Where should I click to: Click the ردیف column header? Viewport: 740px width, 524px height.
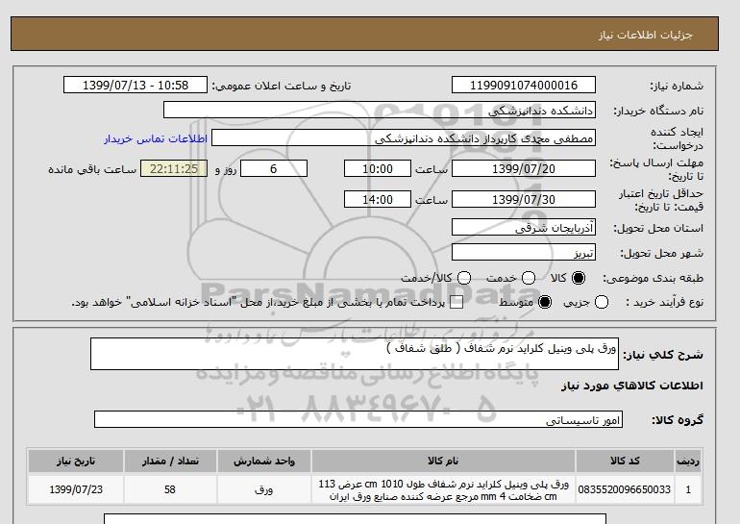click(x=688, y=462)
